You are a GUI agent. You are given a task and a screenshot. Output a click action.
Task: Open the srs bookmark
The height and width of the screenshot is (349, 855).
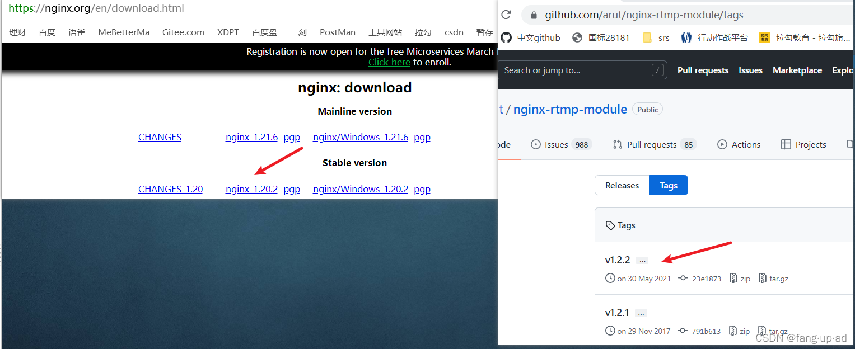[x=664, y=37]
